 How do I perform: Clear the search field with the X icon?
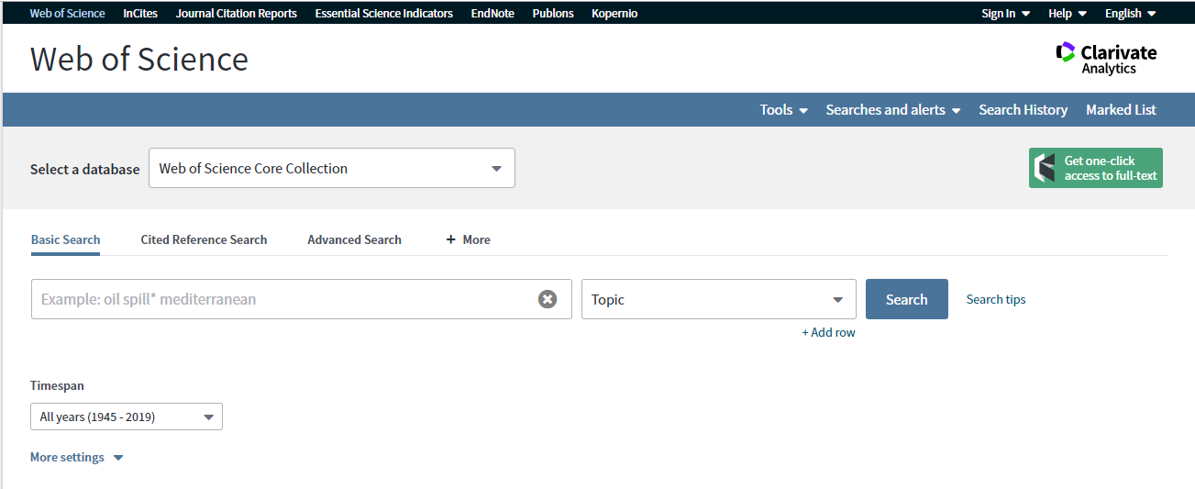548,299
